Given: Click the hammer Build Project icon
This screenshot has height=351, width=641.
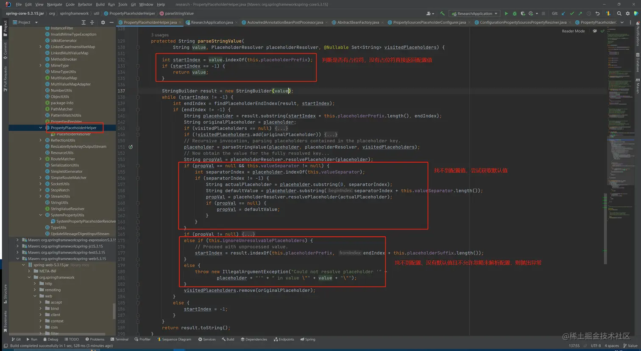Looking at the screenshot, I should (443, 14).
